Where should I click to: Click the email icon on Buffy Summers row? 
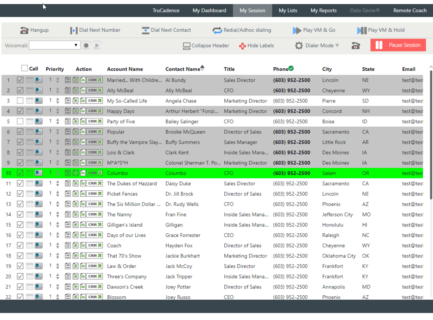pos(83,142)
